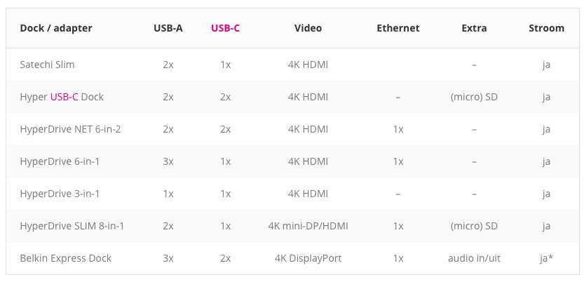584x282 pixels.
Task: Select the Stroom column header
Action: (x=546, y=28)
